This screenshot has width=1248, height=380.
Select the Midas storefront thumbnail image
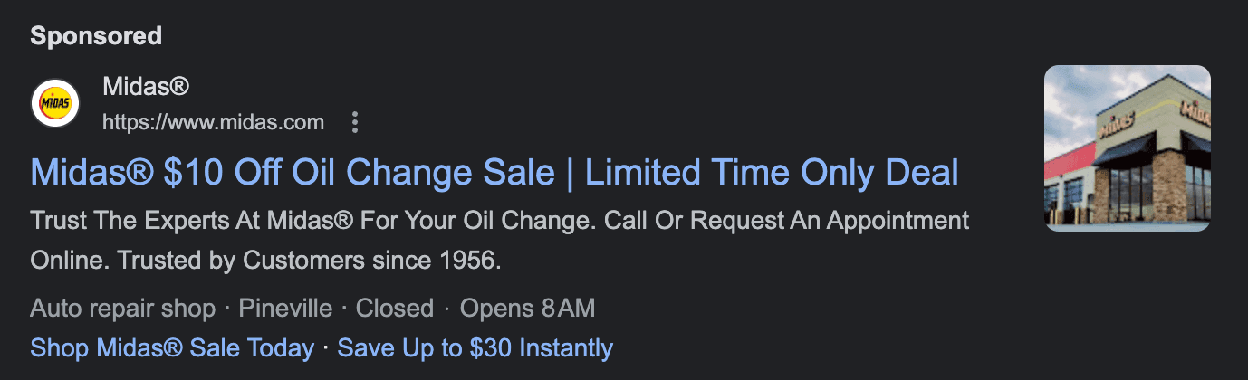coord(1127,148)
